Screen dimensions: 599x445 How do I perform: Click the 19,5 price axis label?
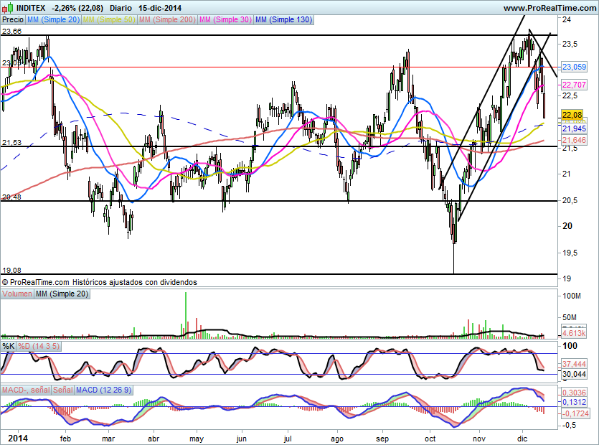click(570, 253)
